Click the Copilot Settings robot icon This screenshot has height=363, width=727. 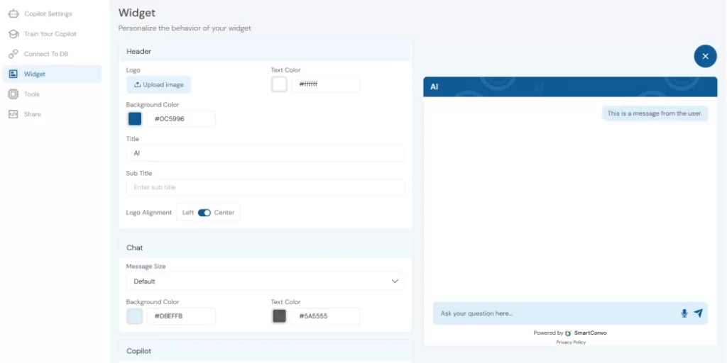tap(13, 14)
